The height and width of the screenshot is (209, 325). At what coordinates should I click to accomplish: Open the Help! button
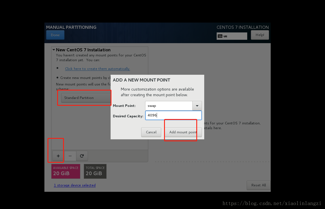pos(260,35)
